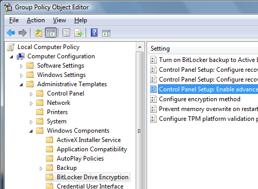
Task: Open the View menu
Action: click(x=59, y=20)
